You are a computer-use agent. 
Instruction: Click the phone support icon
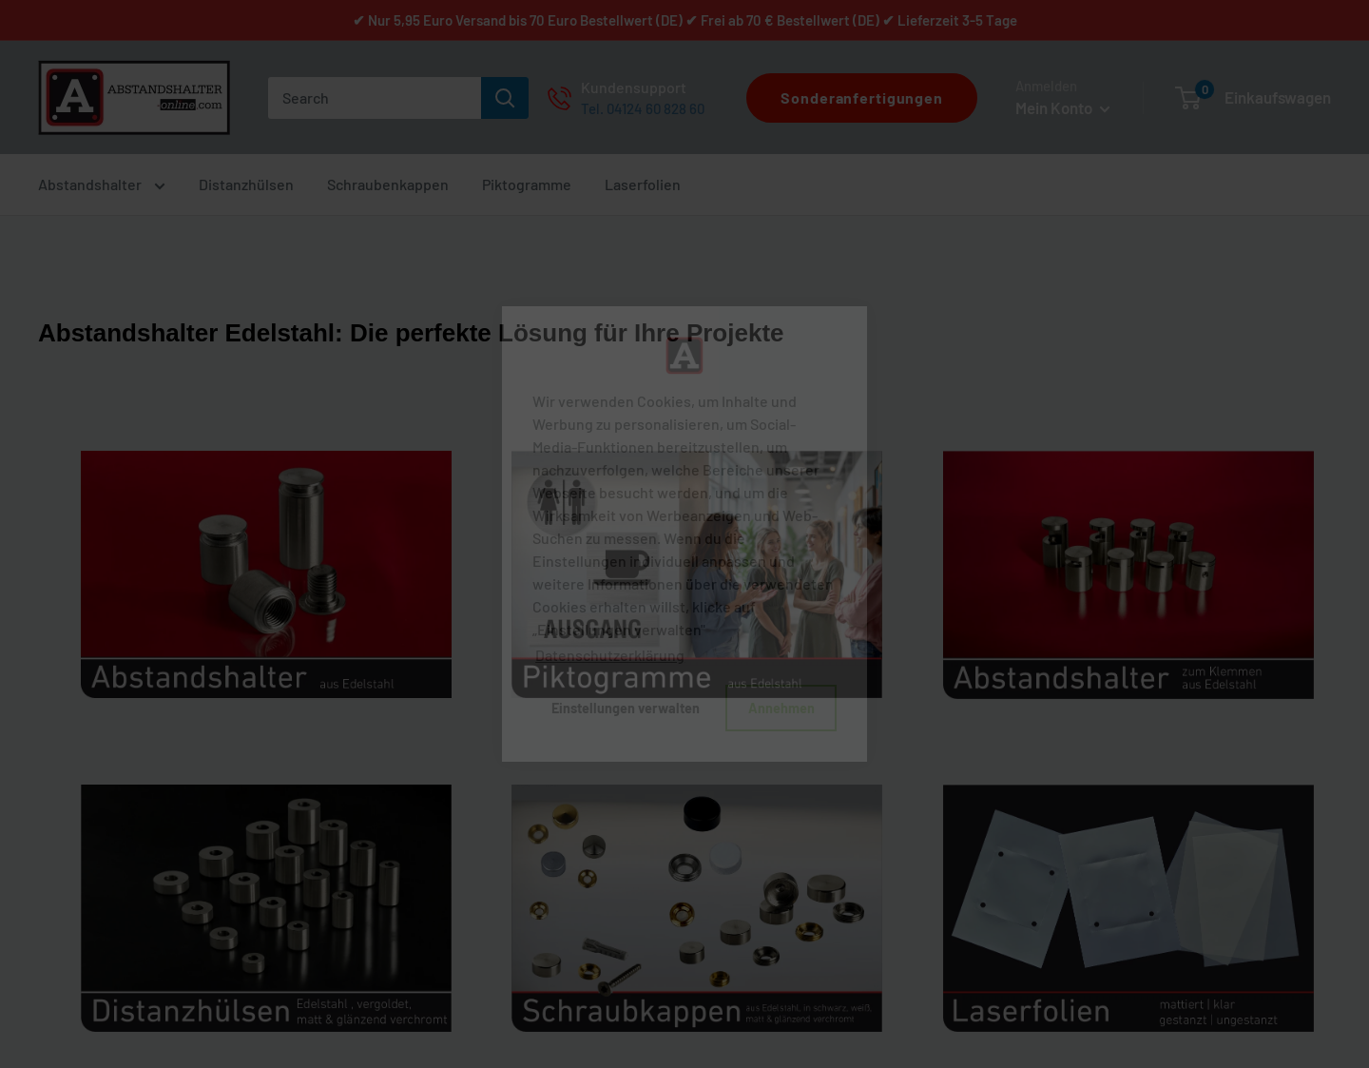pos(559,98)
